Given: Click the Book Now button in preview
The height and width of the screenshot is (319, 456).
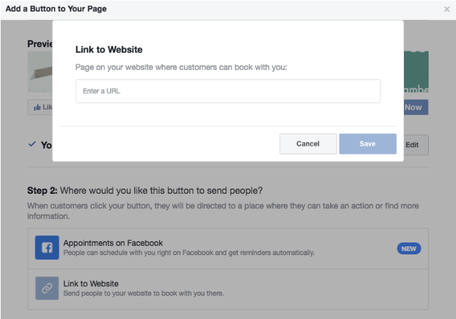Looking at the screenshot, I should pos(416,107).
